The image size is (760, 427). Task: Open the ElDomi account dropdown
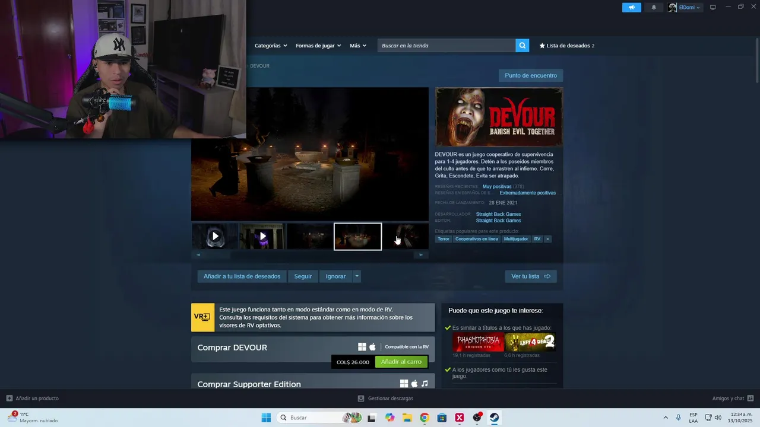(685, 7)
